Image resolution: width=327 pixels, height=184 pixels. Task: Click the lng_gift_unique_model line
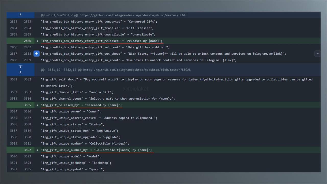click(x=71, y=156)
